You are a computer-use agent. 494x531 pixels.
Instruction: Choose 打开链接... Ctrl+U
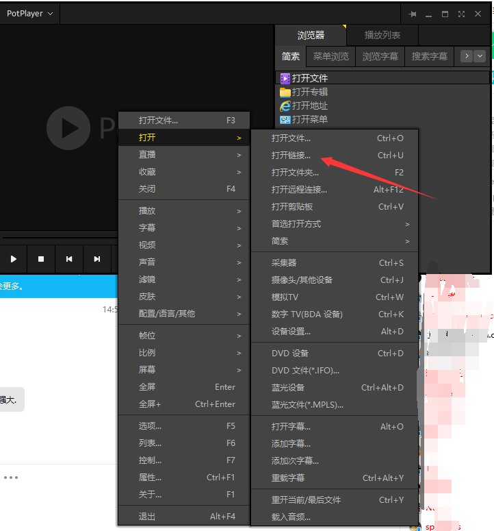pyautogui.click(x=335, y=156)
